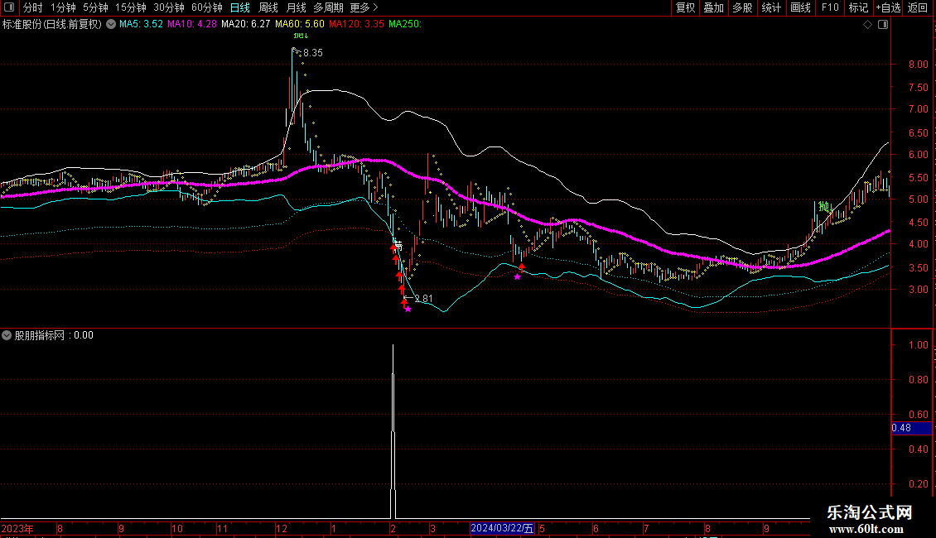This screenshot has height=538, width=936.
Task: Toggle the 复权 price adjustment
Action: coord(685,7)
